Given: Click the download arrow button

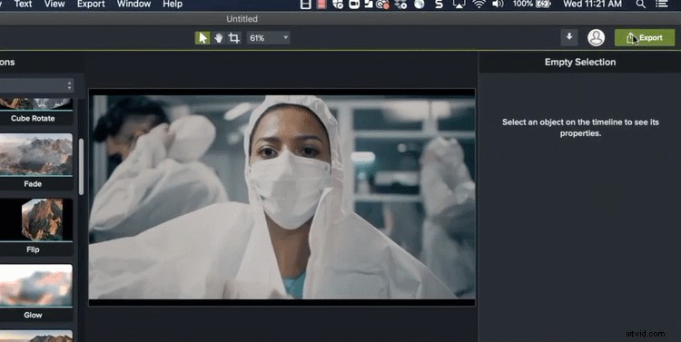Looking at the screenshot, I should [569, 37].
